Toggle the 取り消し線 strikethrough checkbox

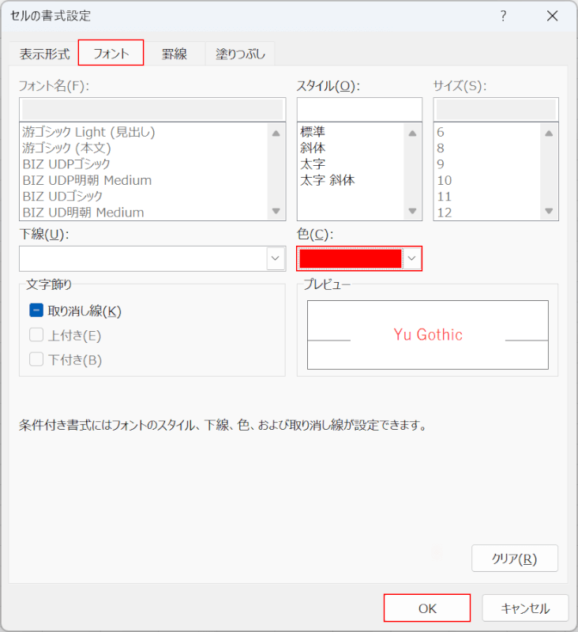click(x=36, y=311)
